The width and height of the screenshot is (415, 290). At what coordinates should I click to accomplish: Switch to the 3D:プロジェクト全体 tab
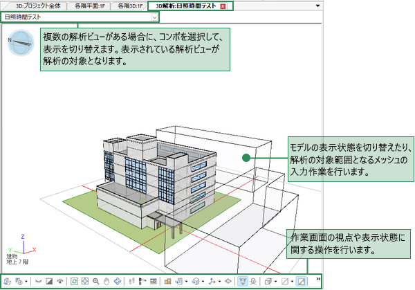tap(37, 5)
